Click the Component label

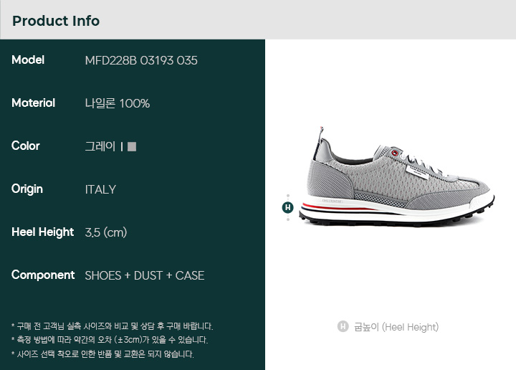click(x=43, y=275)
